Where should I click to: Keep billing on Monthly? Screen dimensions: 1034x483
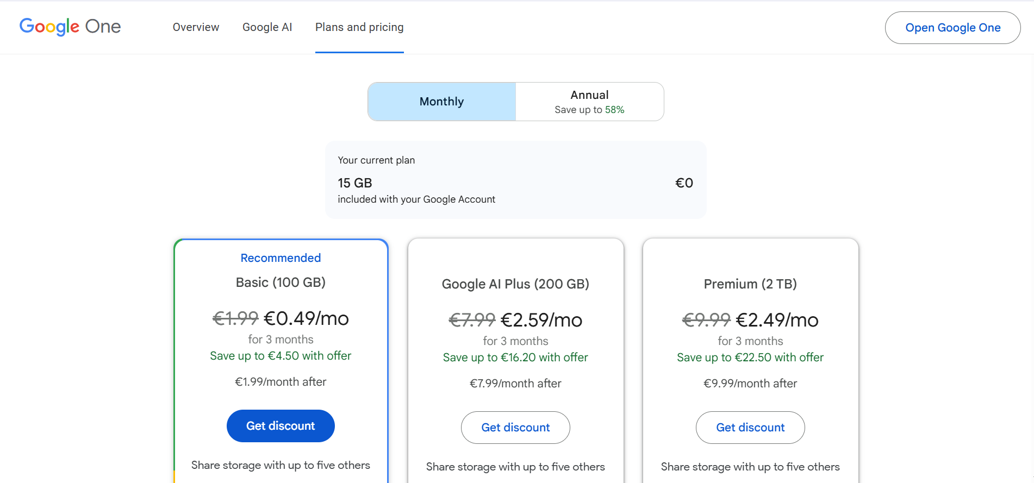(x=441, y=101)
